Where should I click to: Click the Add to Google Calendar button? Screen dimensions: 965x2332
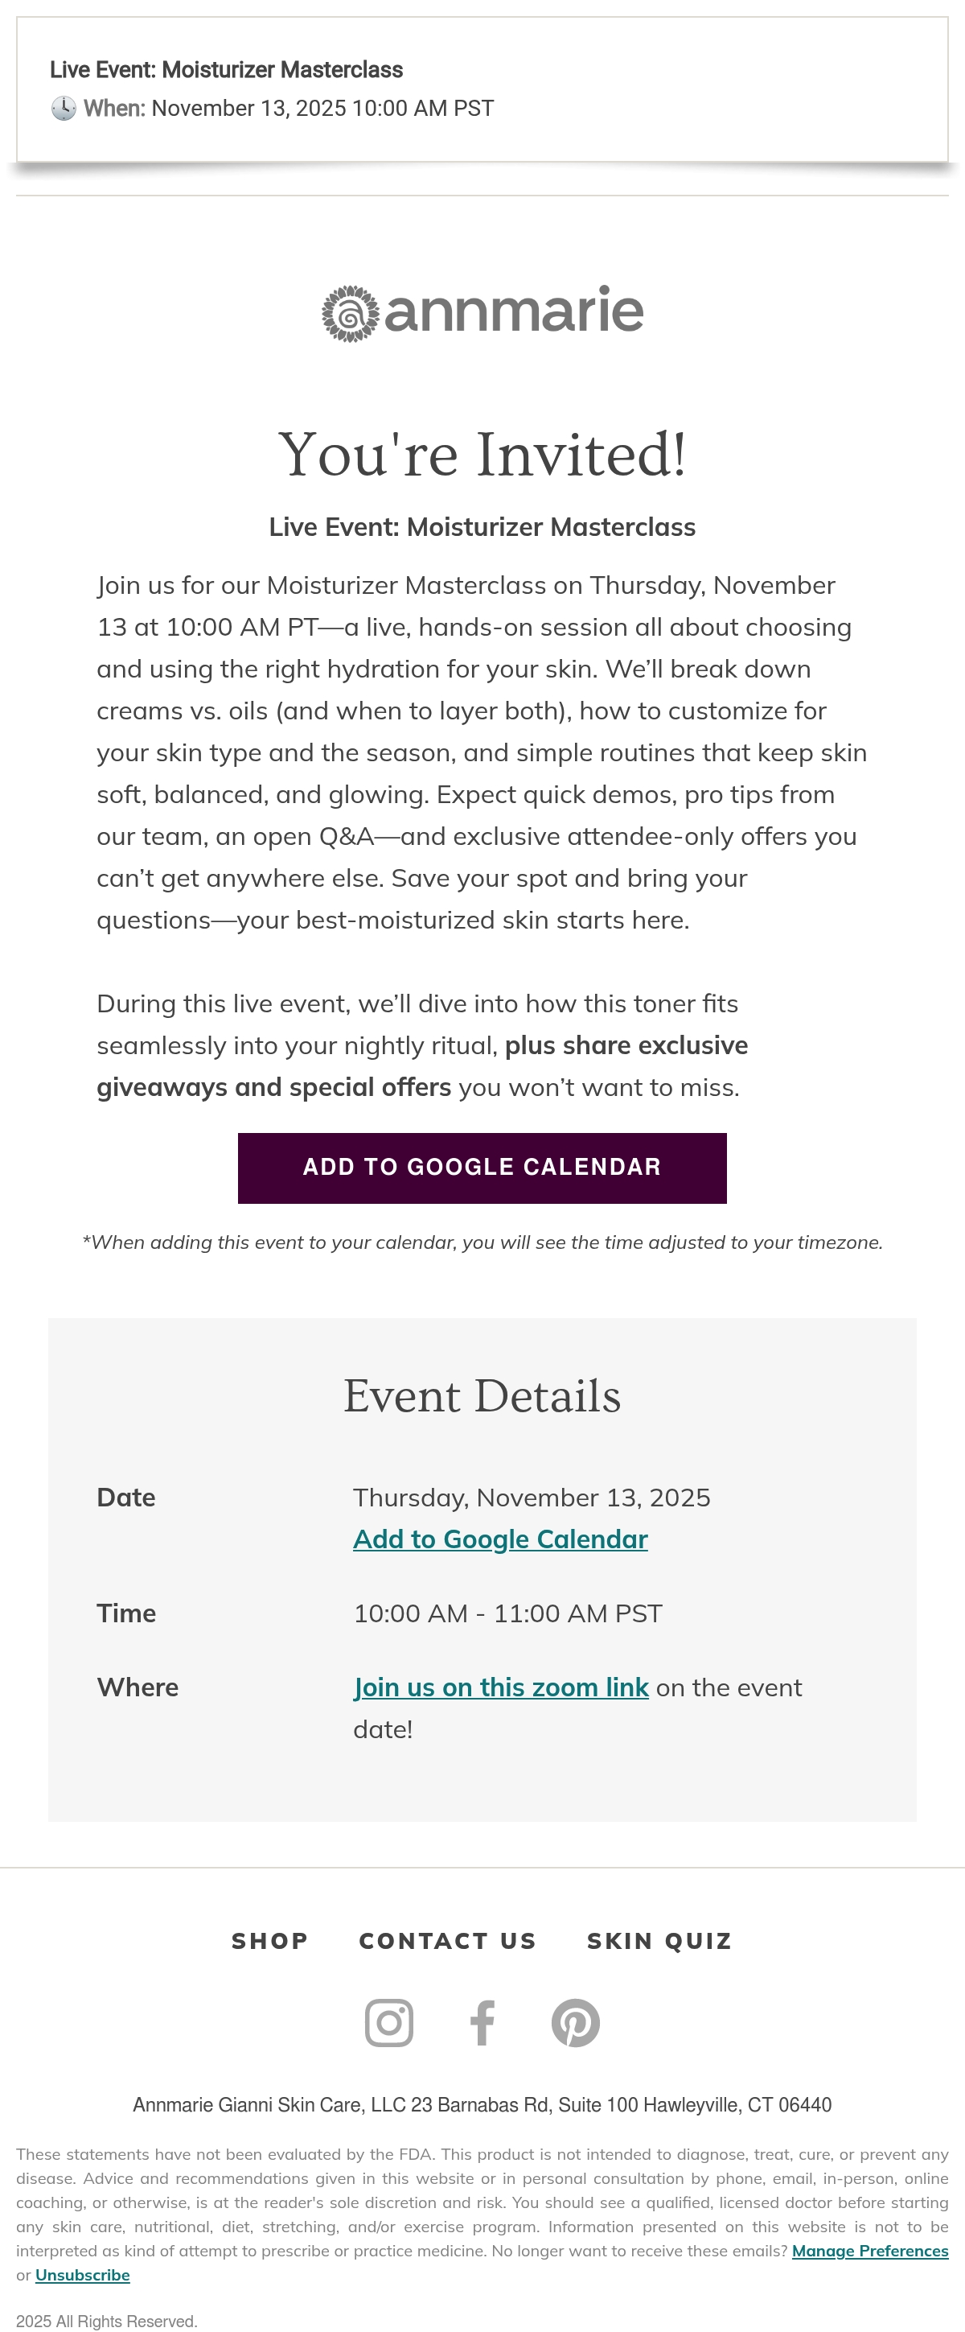tap(482, 1168)
